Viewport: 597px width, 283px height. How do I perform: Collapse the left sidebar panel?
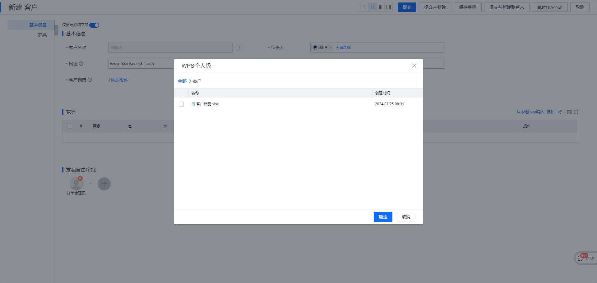coord(56,30)
